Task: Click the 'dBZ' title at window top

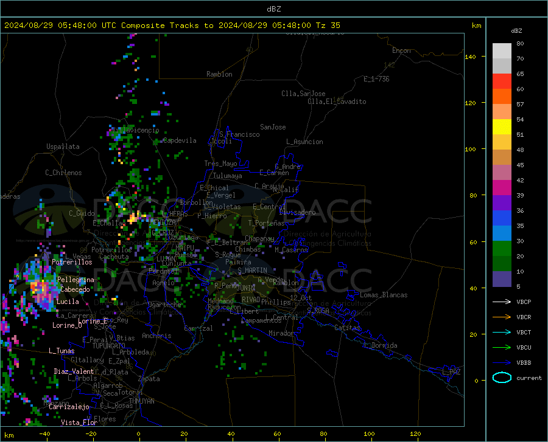Action: [273, 9]
